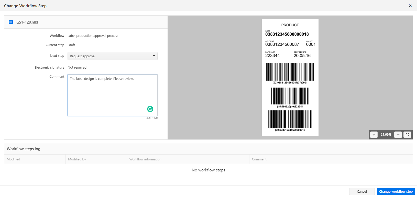Screen dimensions: 417x197
Task: Click the 'Current step' field label
Action: tap(55, 45)
